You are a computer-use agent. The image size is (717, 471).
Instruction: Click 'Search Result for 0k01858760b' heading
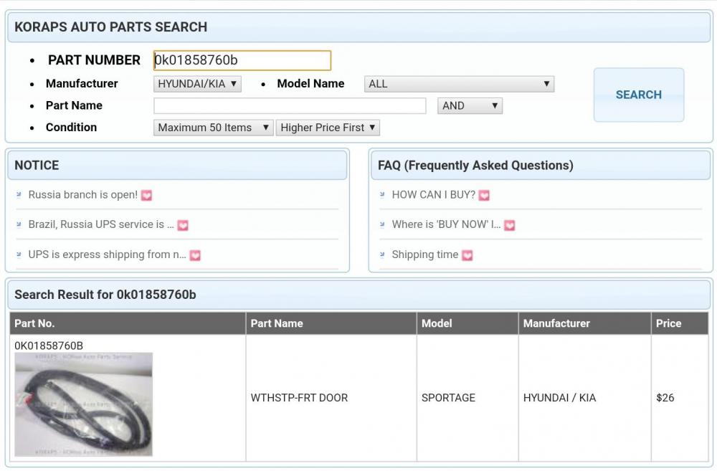[x=105, y=295]
